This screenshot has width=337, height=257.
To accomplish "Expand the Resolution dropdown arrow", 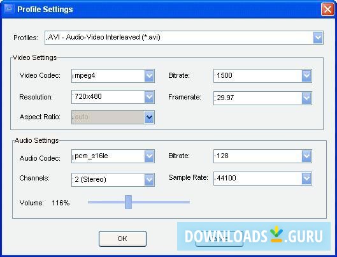I will [149, 97].
